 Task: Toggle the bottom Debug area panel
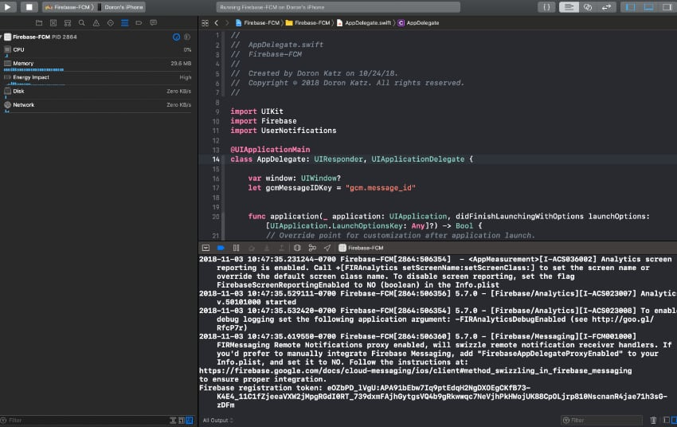[648, 7]
